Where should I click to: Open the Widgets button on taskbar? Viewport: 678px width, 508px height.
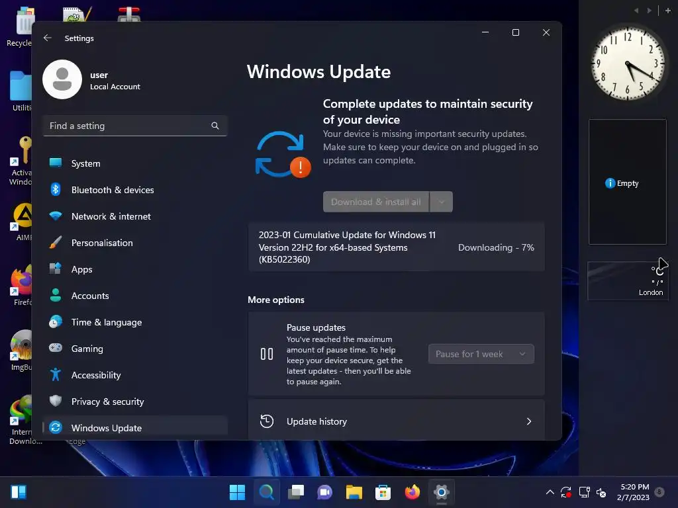coord(19,492)
